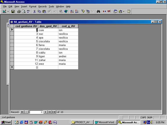
Task: Expand the View button dropdown arrow
Action: (x=8, y=12)
